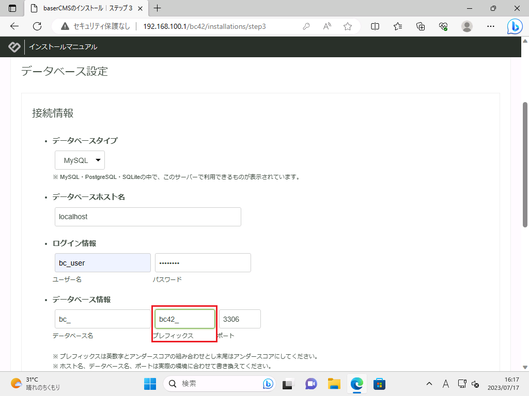This screenshot has width=529, height=396.
Task: Refresh the page with reload icon
Action: 37,26
